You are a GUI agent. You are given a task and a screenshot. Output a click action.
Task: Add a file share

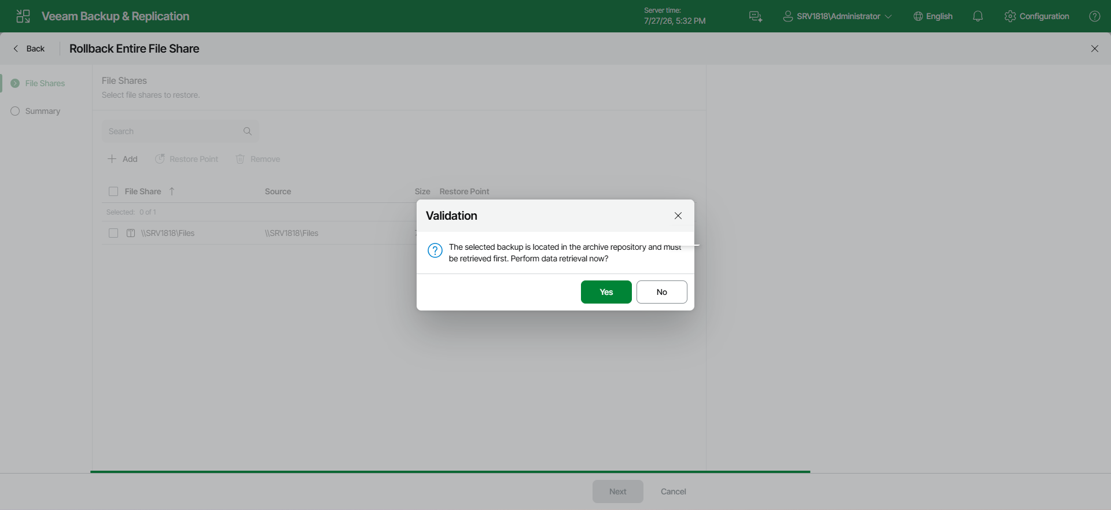pyautogui.click(x=123, y=159)
